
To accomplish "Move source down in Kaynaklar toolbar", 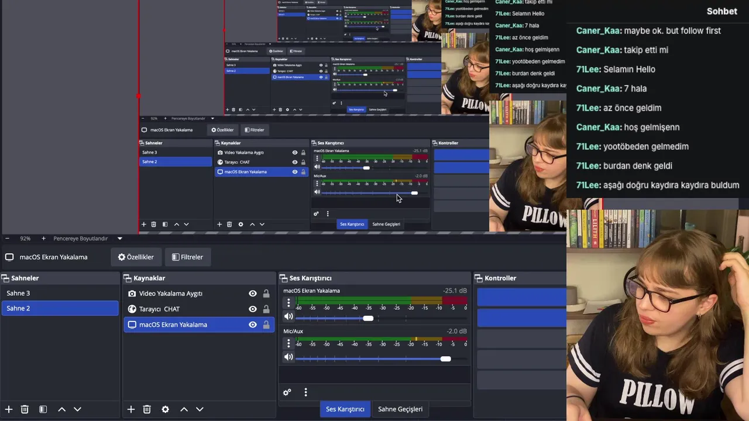I will pos(200,409).
